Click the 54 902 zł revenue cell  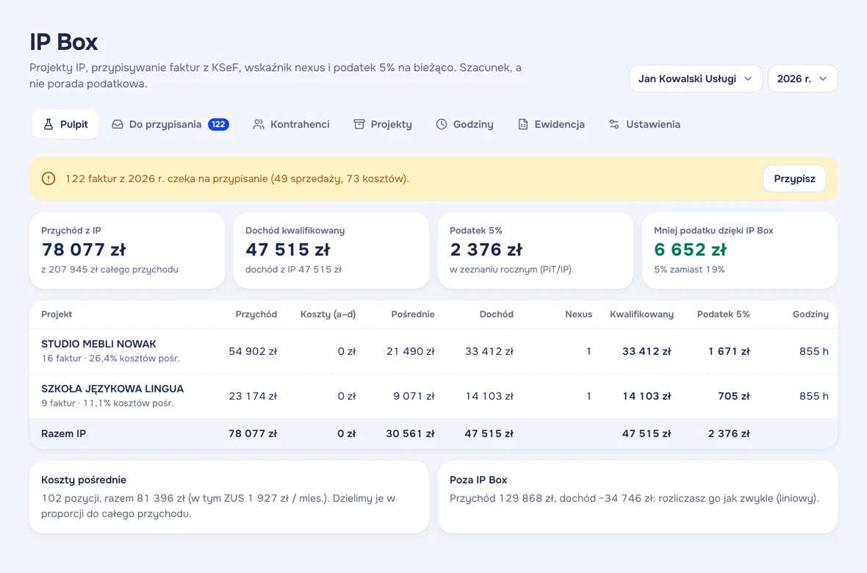[253, 351]
